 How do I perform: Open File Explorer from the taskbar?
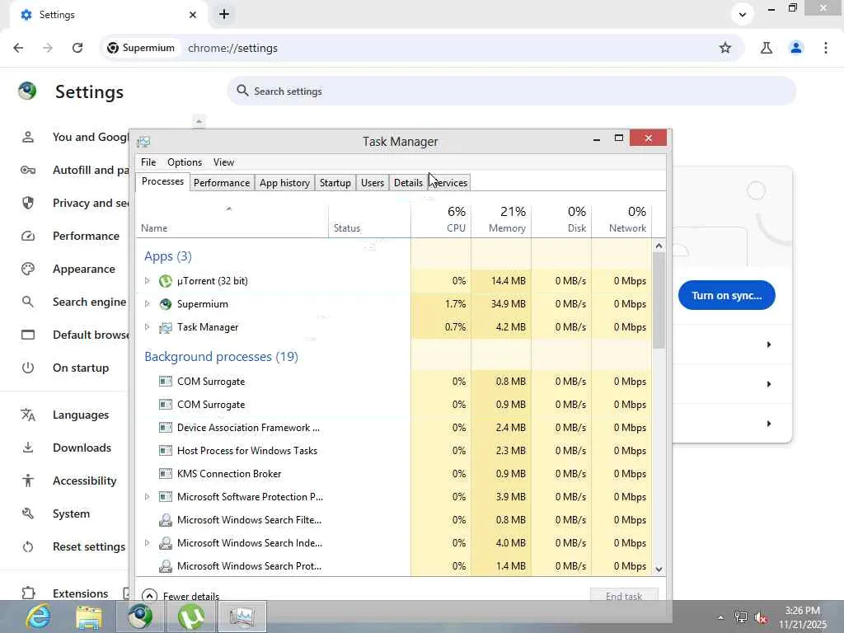[x=89, y=617]
